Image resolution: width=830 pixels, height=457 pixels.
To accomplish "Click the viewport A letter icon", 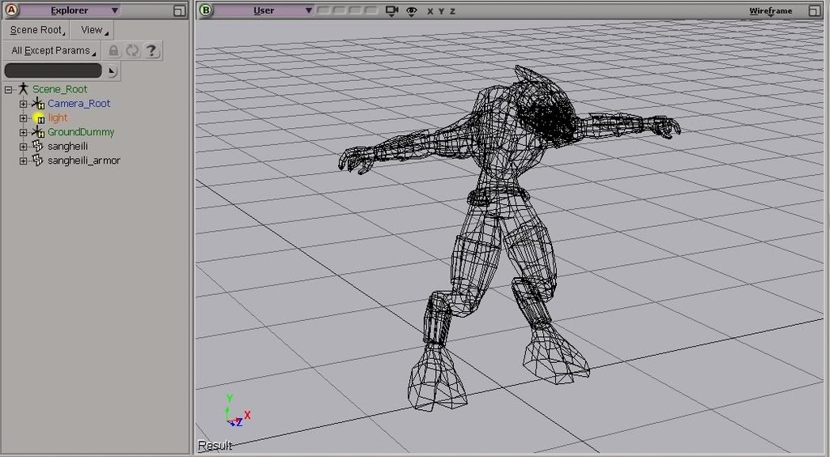I will [11, 10].
